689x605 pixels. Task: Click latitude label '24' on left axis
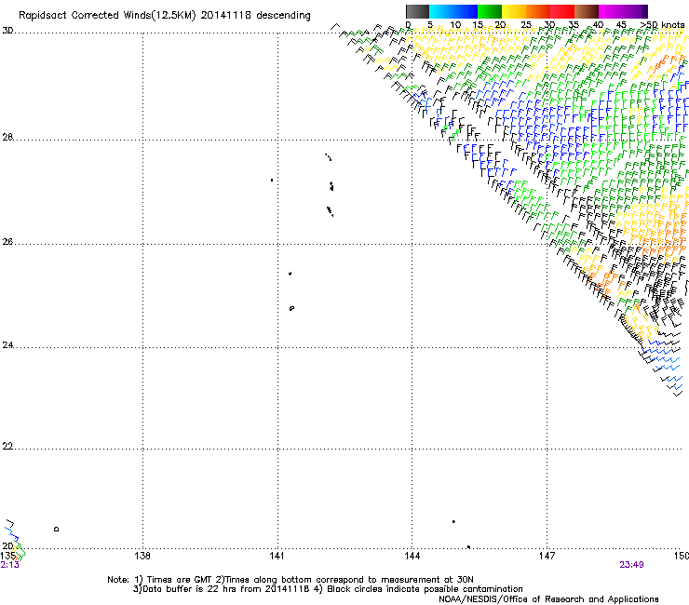(7, 345)
